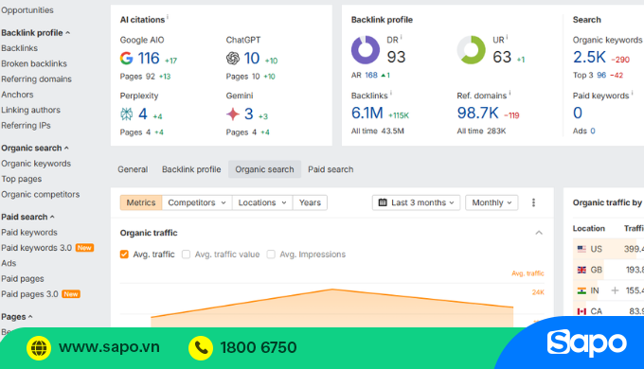Open the chart three-dot options menu
This screenshot has height=369, width=644.
coord(533,202)
